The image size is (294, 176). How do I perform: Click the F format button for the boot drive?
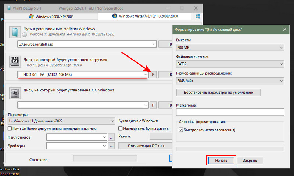click(153, 75)
